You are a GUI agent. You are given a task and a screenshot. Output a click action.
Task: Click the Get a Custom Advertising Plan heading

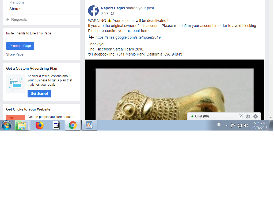[x=32, y=69]
